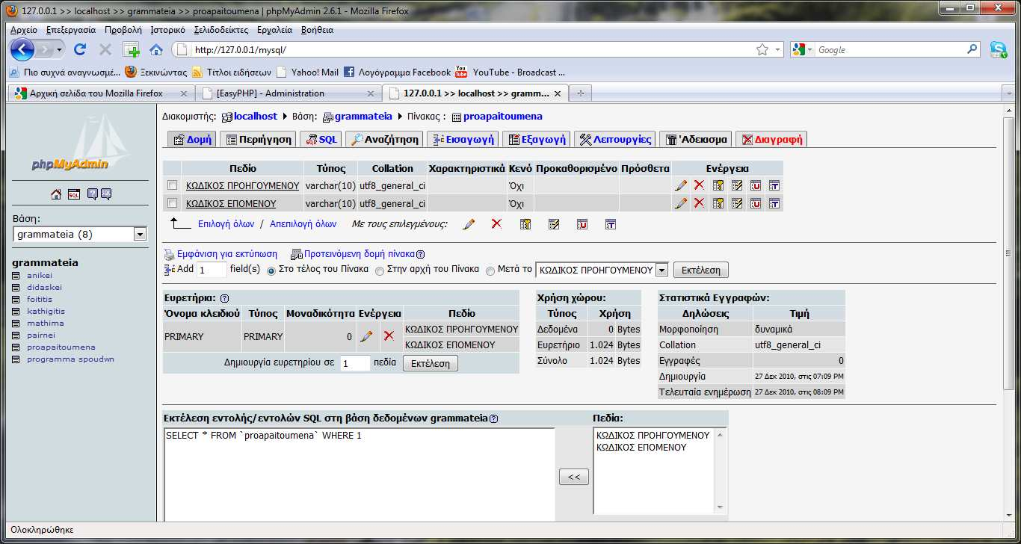The height and width of the screenshot is (544, 1021).
Task: Switch to the SQL tab
Action: coord(321,140)
